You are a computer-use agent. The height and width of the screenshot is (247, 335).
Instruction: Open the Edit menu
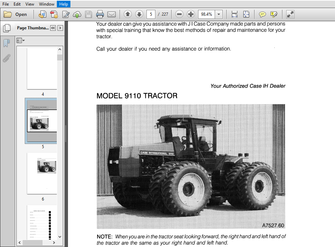[x=17, y=4]
